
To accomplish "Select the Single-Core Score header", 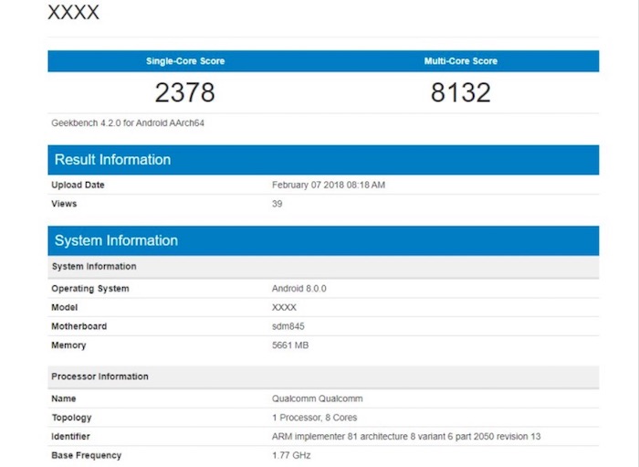I will (185, 61).
